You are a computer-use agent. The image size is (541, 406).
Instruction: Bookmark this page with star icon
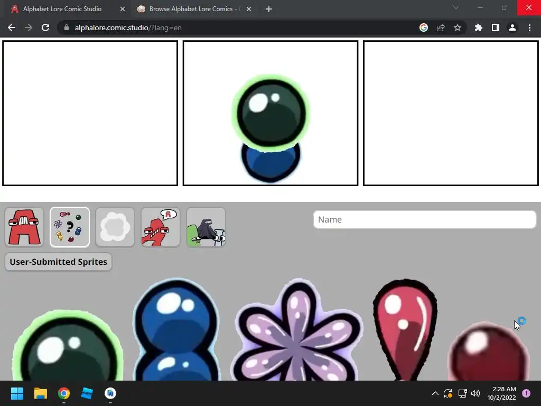coord(458,27)
